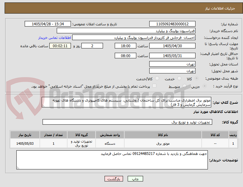Viewport: 243px width, 187px height.
Task: Click the resize handle of buyer notes textarea
Action: (x=18, y=168)
